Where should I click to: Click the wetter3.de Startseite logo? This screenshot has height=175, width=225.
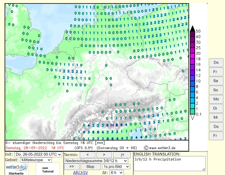pyautogui.click(x=17, y=169)
